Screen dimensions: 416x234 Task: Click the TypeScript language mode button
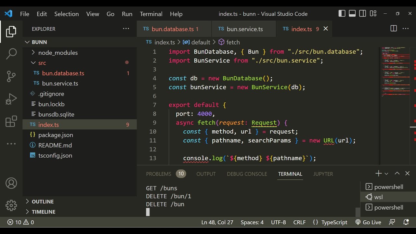tap(330, 222)
